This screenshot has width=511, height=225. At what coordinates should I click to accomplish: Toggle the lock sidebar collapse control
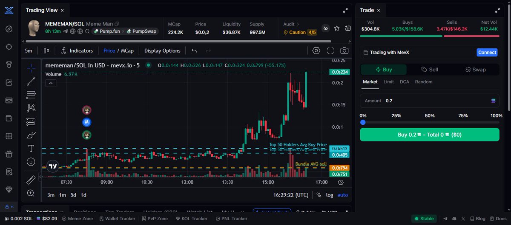10,207
